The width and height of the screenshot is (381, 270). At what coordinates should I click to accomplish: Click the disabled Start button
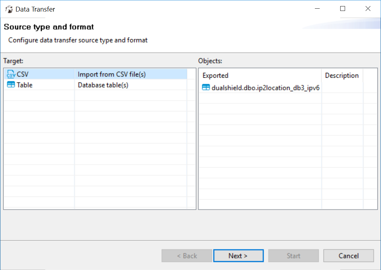point(293,256)
